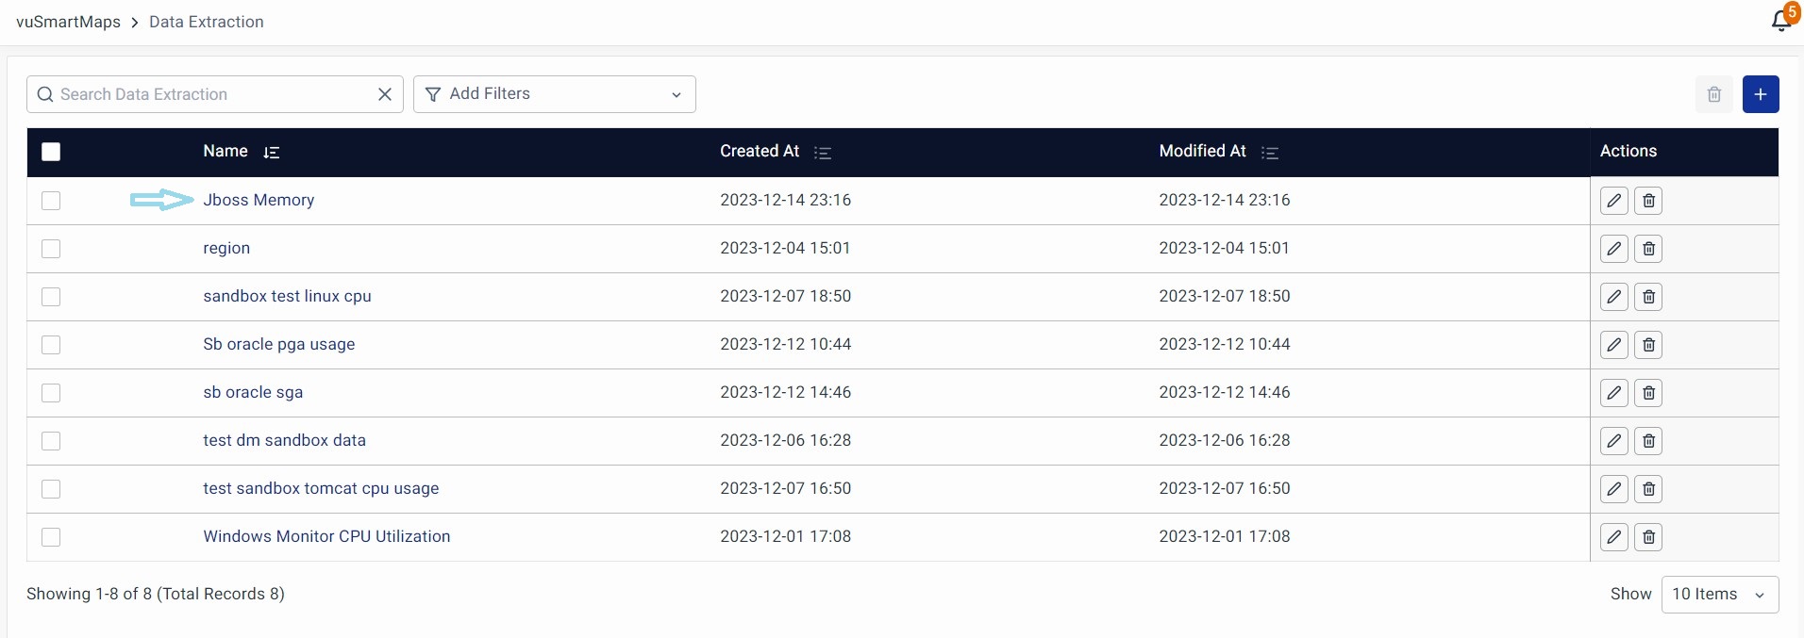Open sandbox test linux cpu link
The image size is (1804, 638).
coord(287,296)
